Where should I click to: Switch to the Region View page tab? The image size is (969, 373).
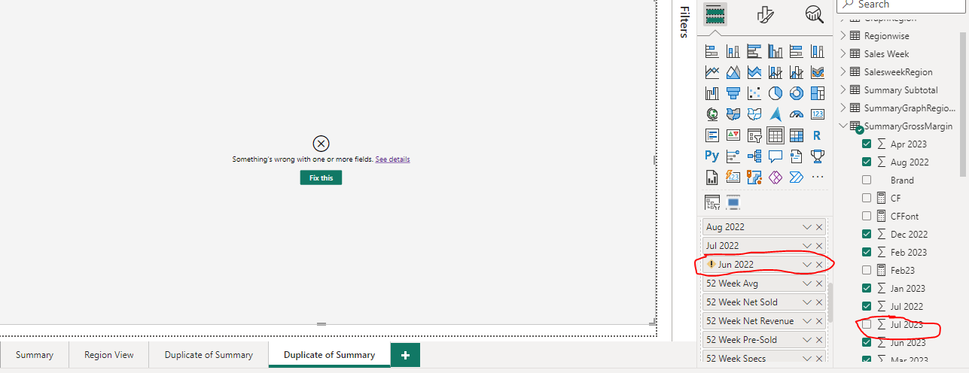point(109,355)
